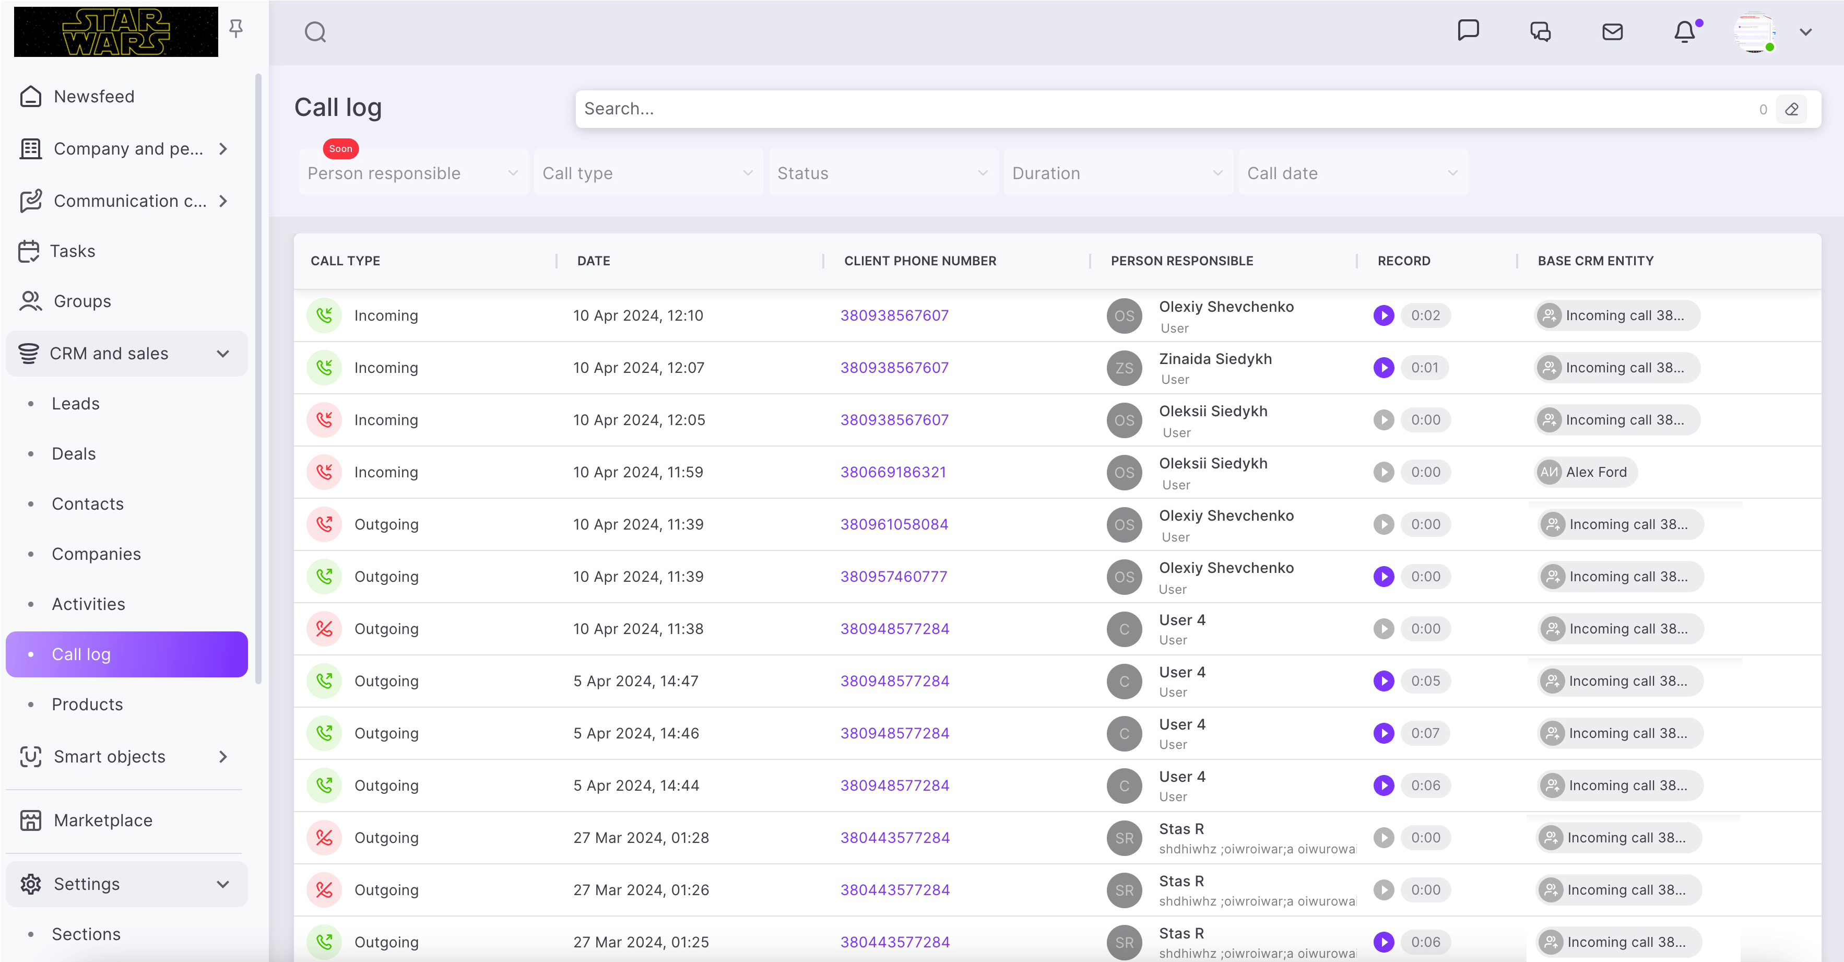Image resolution: width=1844 pixels, height=962 pixels.
Task: Open the notifications bell icon
Action: (1684, 32)
